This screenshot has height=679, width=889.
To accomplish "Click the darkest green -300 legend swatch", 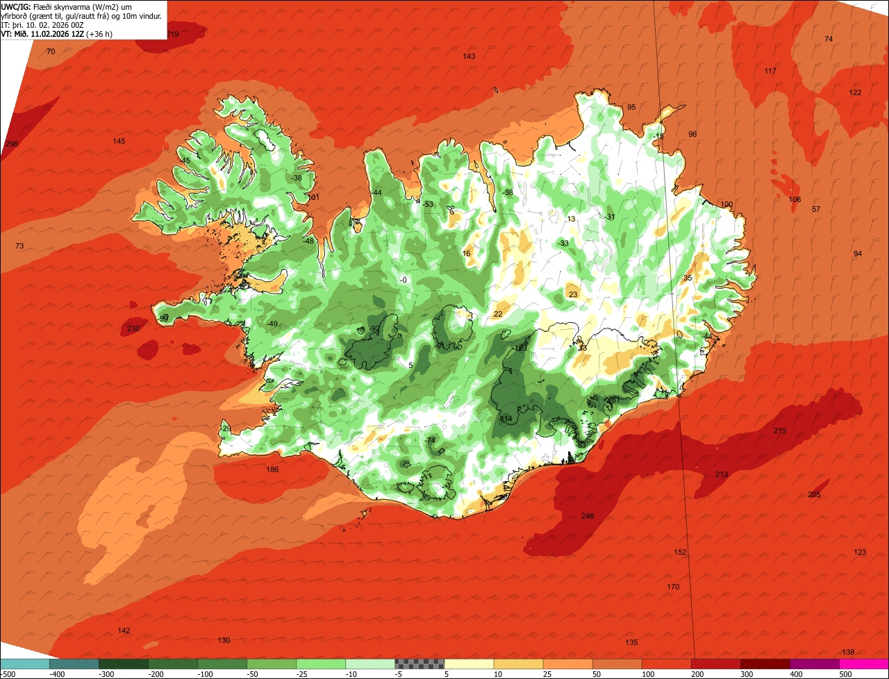I will 123,664.
